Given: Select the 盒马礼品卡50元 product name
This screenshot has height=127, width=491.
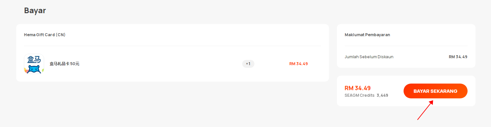Looking at the screenshot, I should [x=64, y=64].
